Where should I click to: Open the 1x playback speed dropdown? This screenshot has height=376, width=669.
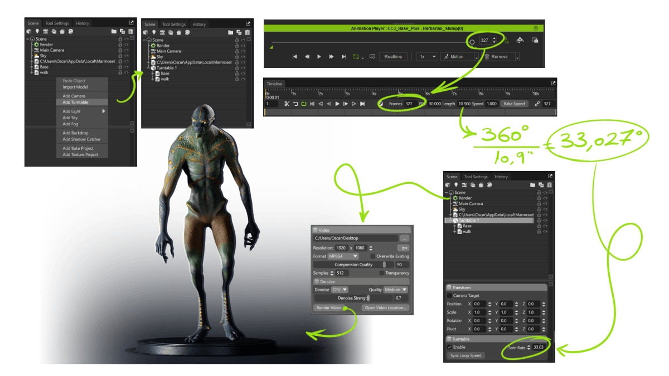tap(428, 56)
